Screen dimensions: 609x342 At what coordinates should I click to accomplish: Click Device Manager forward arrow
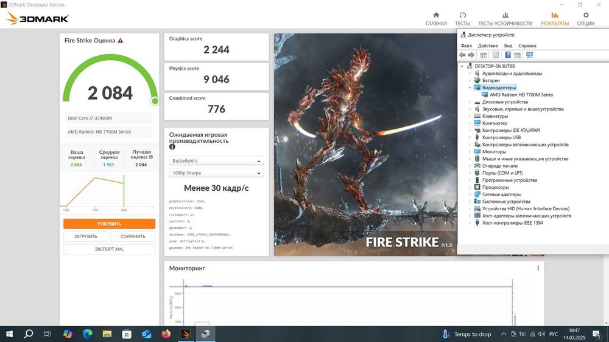(x=471, y=55)
